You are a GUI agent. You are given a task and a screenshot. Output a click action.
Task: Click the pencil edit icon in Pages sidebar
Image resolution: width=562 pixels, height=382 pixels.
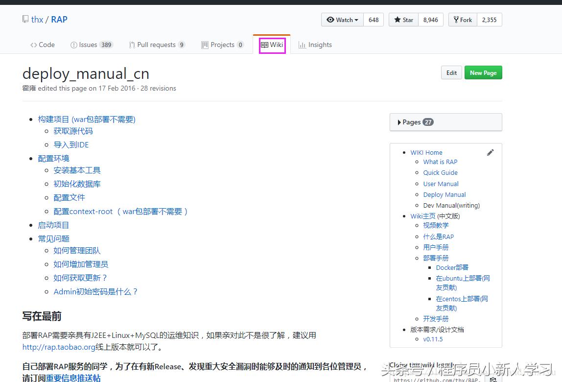tap(491, 152)
